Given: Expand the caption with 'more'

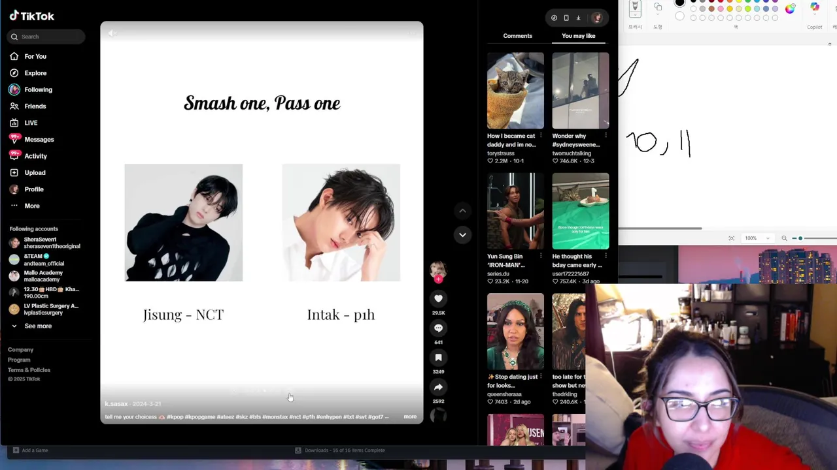Looking at the screenshot, I should click(x=410, y=416).
